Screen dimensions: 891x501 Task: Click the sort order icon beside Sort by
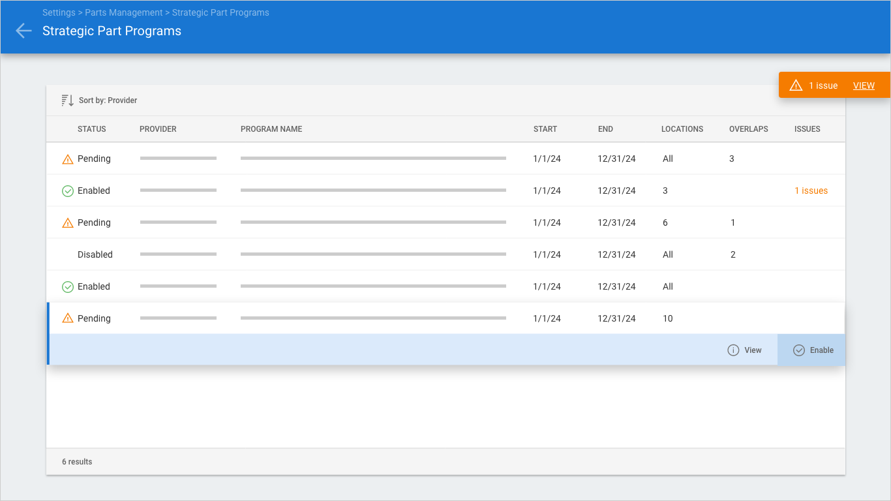click(x=67, y=100)
